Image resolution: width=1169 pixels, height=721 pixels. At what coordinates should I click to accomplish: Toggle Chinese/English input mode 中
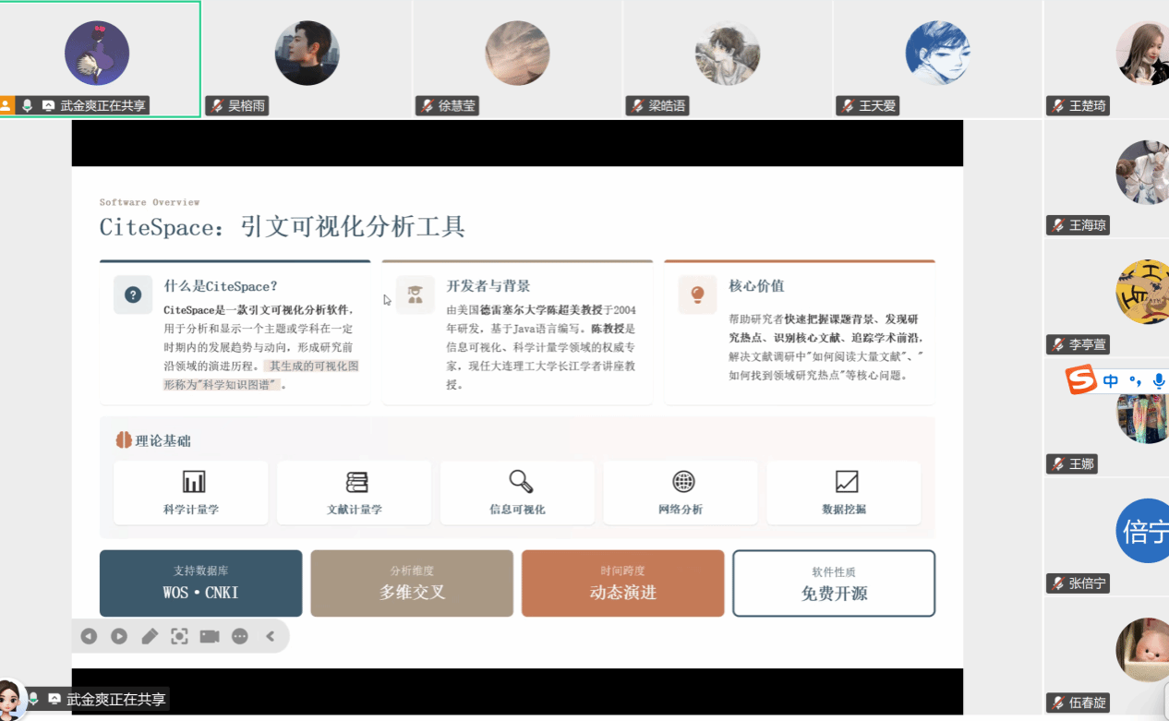coord(1111,380)
